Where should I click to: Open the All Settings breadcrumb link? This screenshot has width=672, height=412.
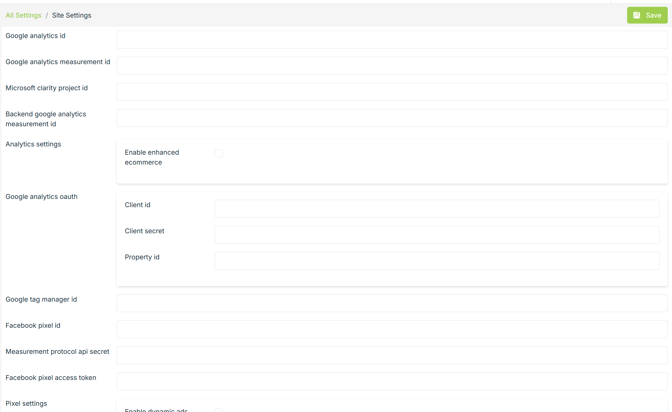pyautogui.click(x=23, y=15)
